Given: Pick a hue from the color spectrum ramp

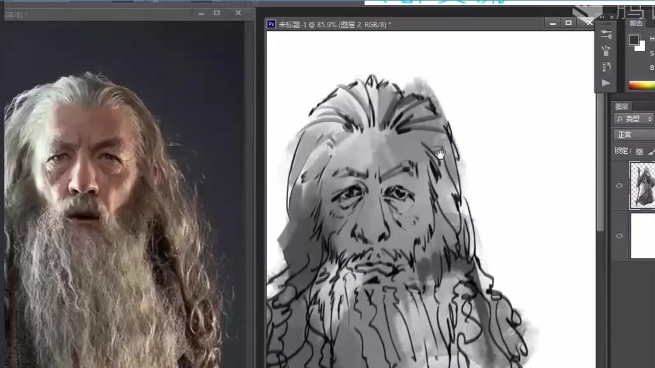Looking at the screenshot, I should click(642, 84).
